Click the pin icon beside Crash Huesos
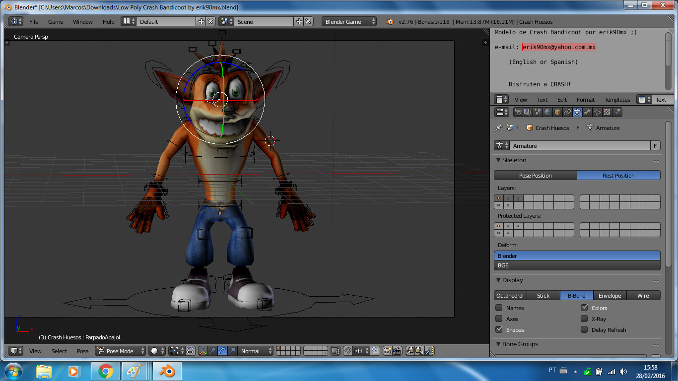678x381 pixels. coord(499,128)
